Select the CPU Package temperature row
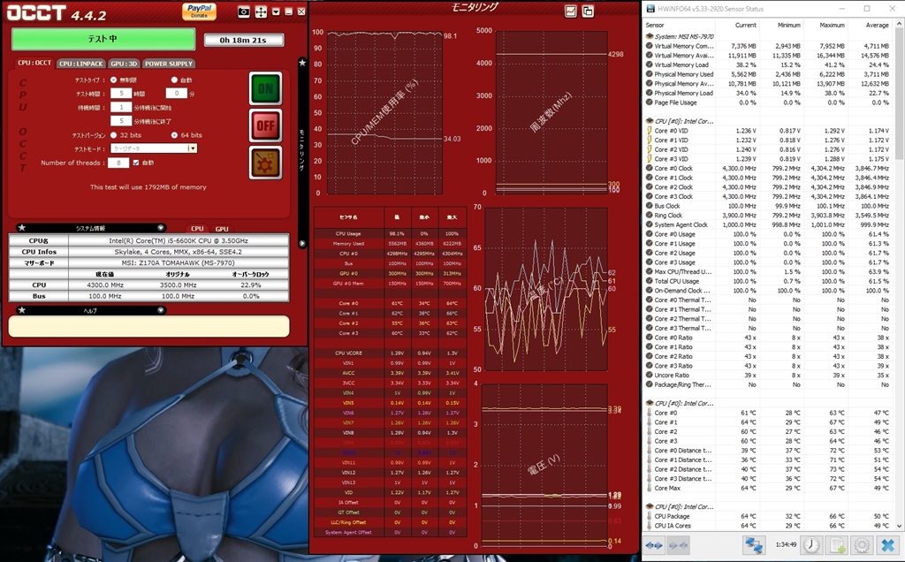Viewport: 905px width, 562px height. (768, 516)
